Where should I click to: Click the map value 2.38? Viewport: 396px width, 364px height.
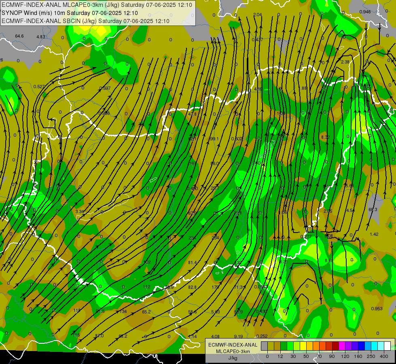pos(345,62)
